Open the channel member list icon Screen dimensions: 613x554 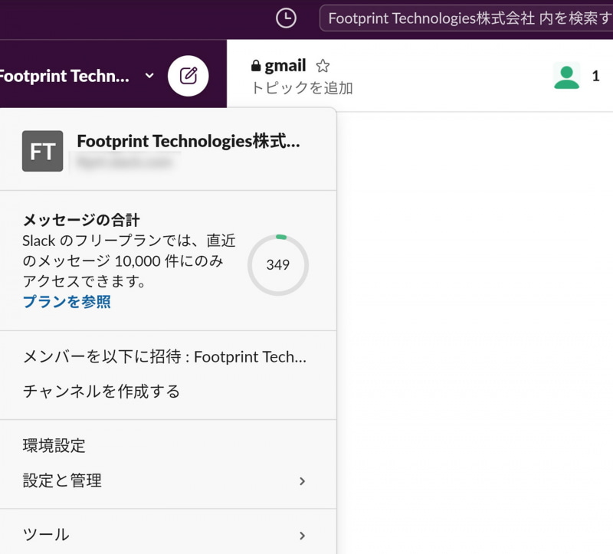566,76
